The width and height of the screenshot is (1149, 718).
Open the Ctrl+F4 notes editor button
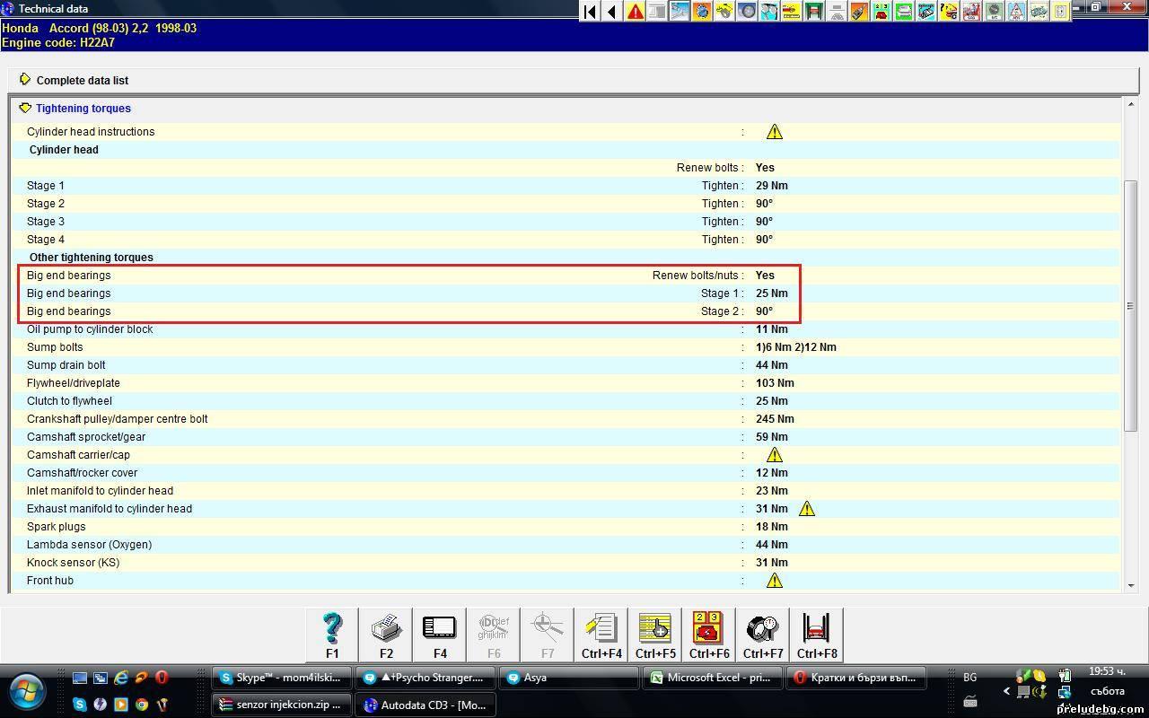[x=601, y=635]
